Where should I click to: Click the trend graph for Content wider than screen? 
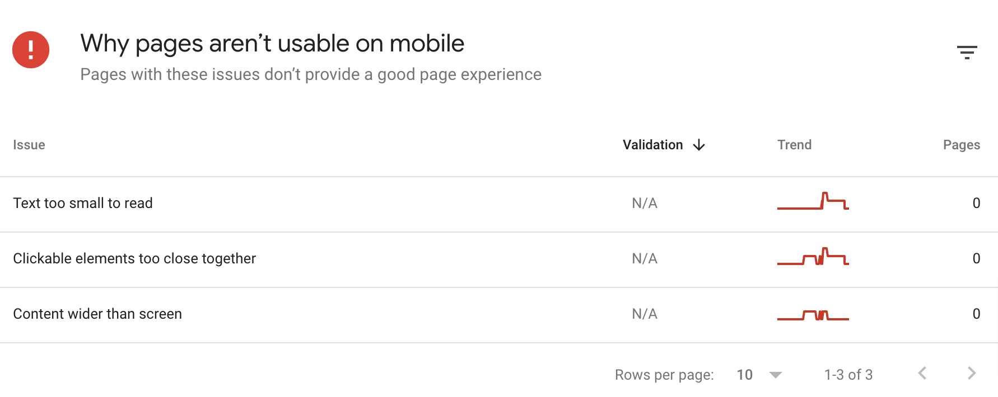[x=813, y=315]
